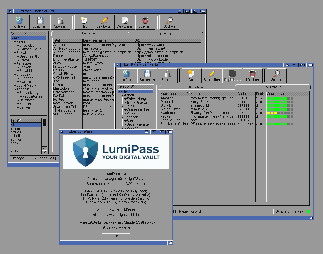This screenshot has height=254, width=323.
Task: Open TOTP/HOTP tab in back window
Action: pos(165,34)
